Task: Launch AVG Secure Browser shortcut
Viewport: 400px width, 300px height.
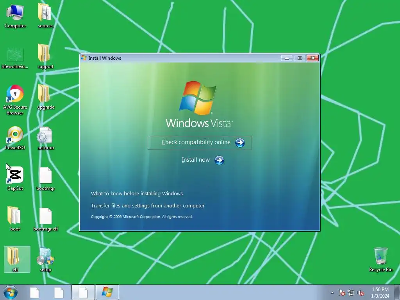Action: (15, 100)
